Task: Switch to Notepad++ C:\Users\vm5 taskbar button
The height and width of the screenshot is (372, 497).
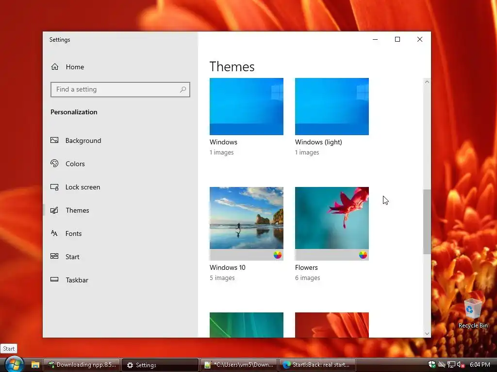Action: pos(239,365)
